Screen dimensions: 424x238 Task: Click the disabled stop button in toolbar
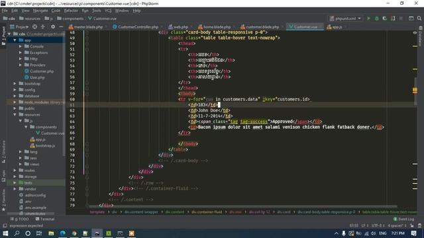(x=401, y=19)
